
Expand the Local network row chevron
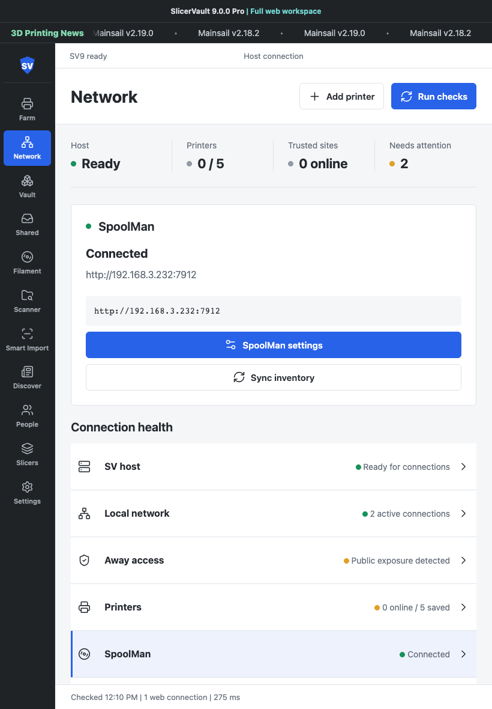click(x=464, y=514)
